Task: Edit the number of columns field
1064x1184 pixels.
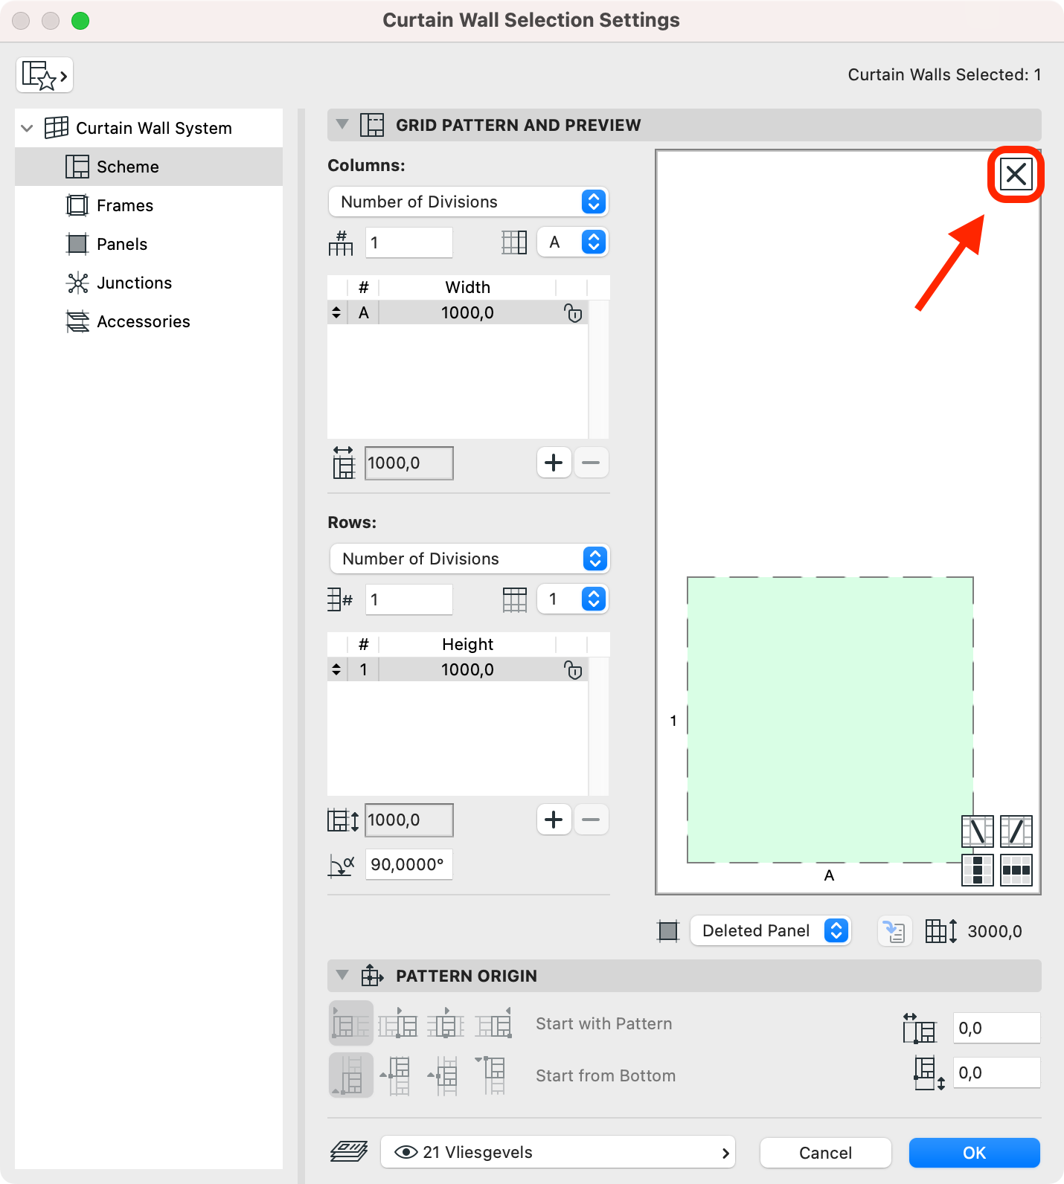Action: point(408,242)
